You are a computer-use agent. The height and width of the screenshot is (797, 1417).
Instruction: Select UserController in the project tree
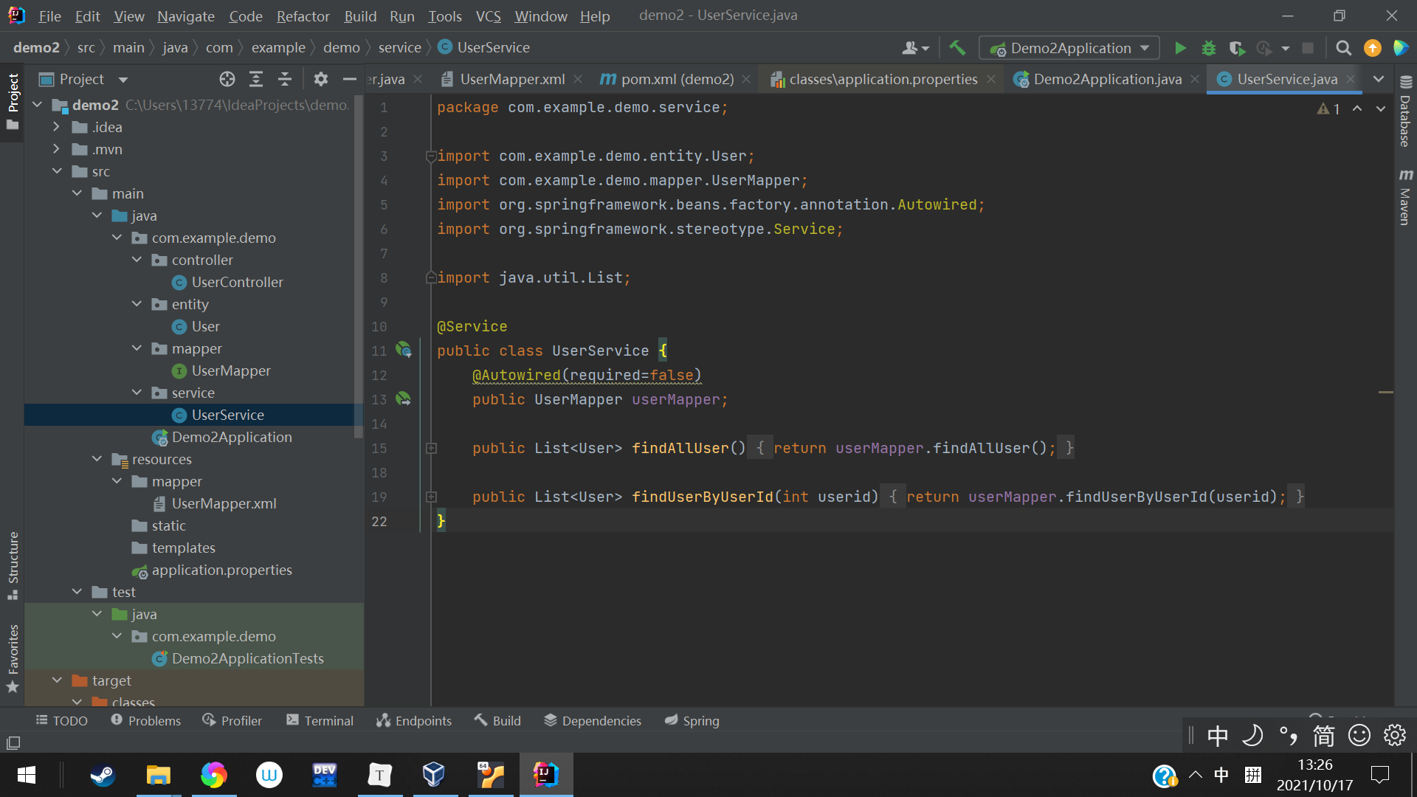pos(237,282)
